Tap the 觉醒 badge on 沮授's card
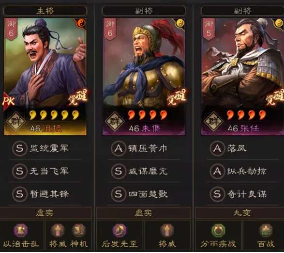284x253 pixels. pos(78,97)
